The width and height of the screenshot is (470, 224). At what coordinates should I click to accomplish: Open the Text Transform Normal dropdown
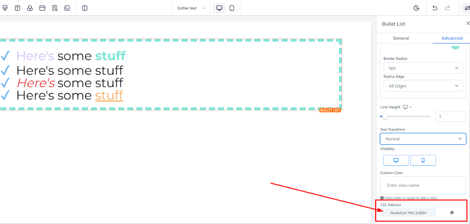click(423, 139)
